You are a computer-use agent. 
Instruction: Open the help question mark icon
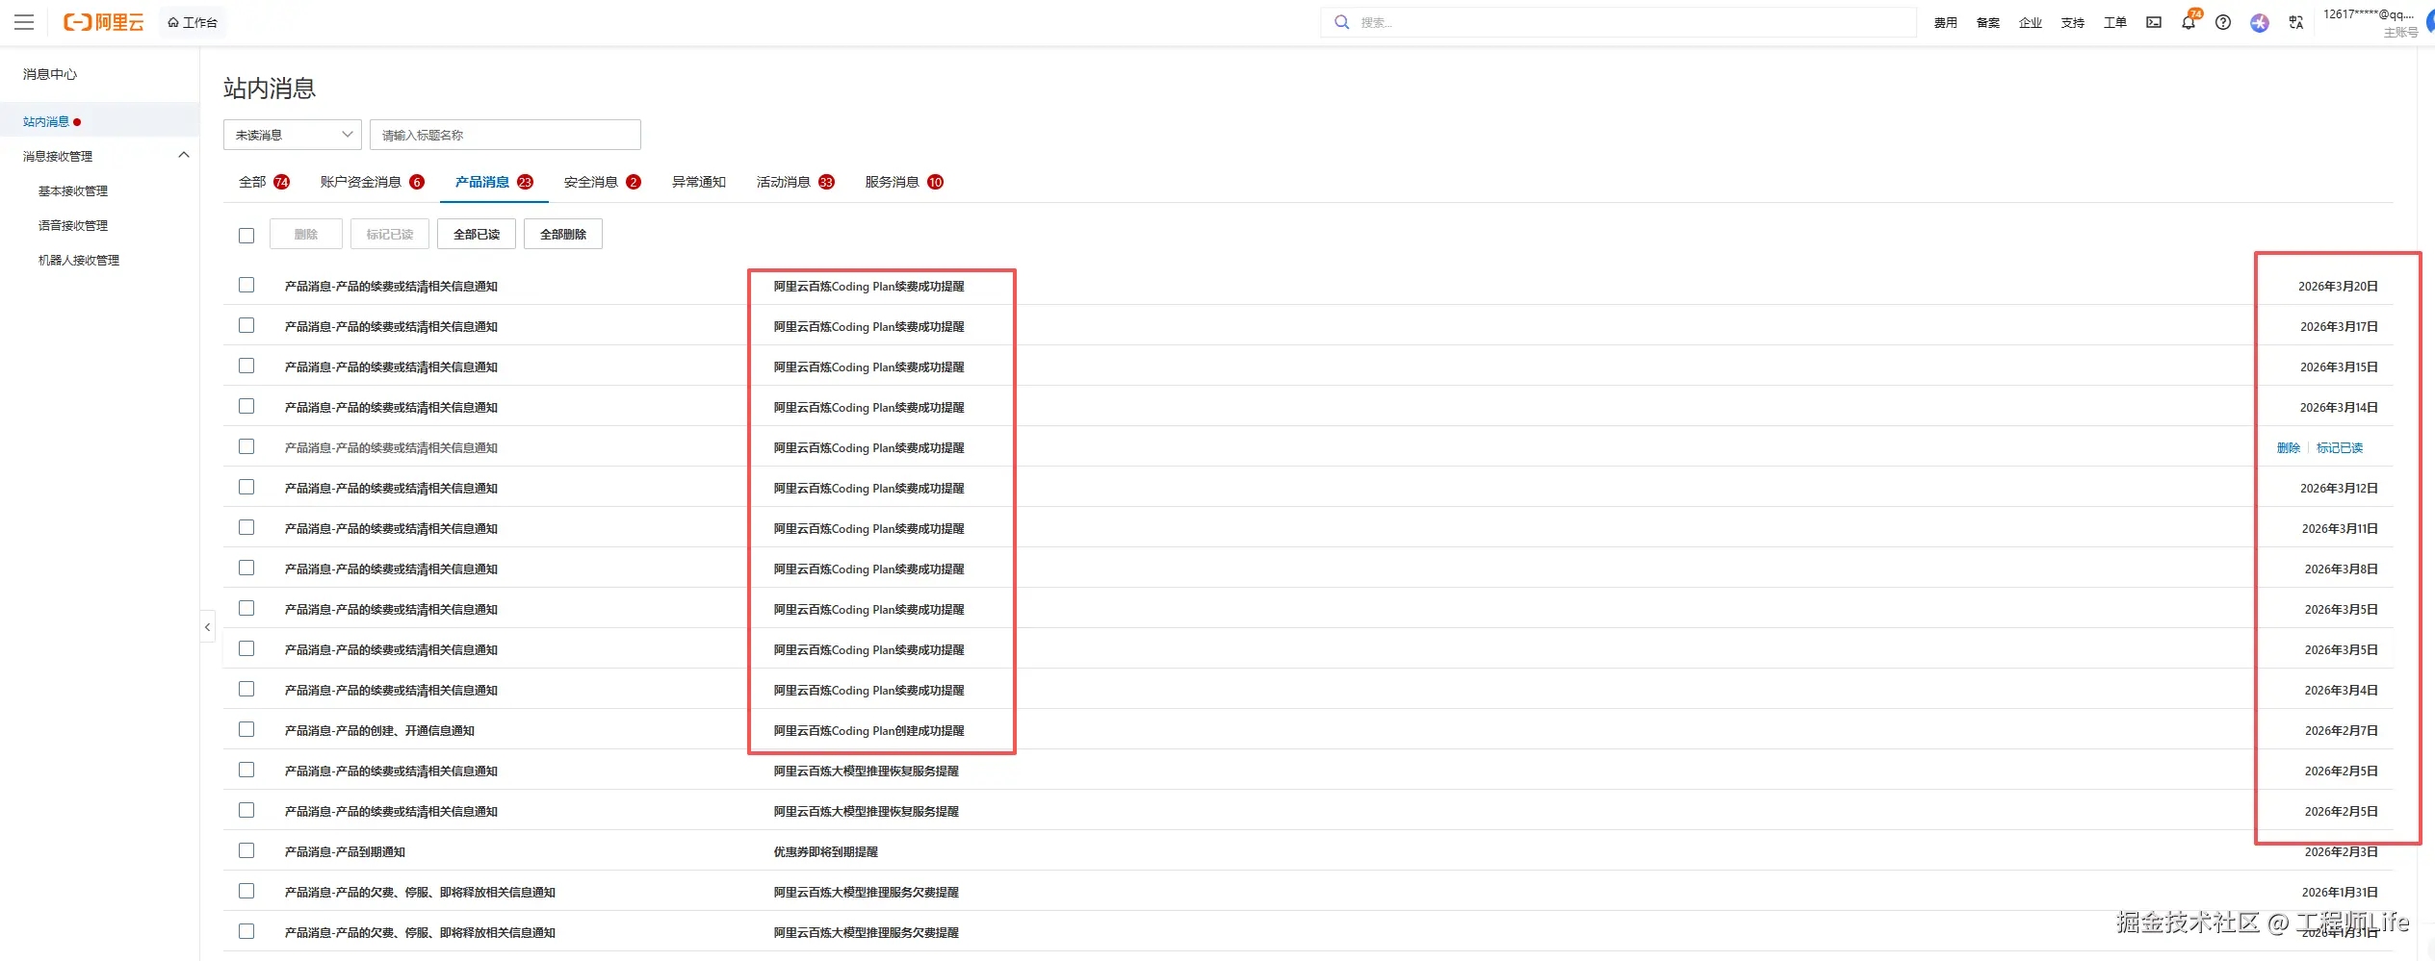point(2223,22)
